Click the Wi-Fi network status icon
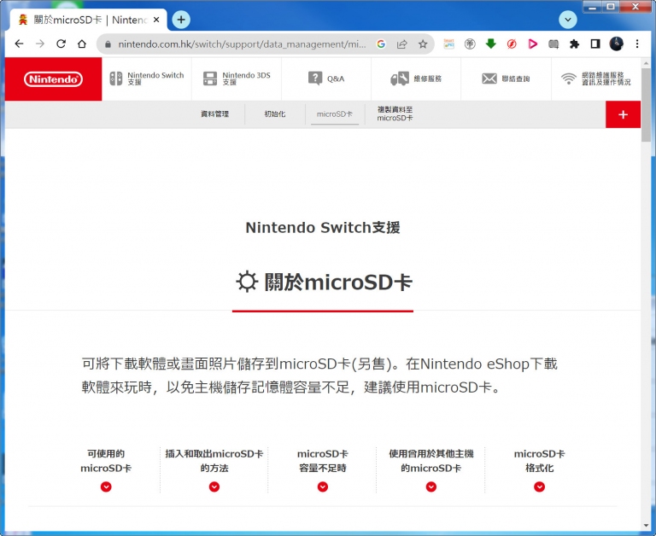This screenshot has width=656, height=536. tap(569, 79)
